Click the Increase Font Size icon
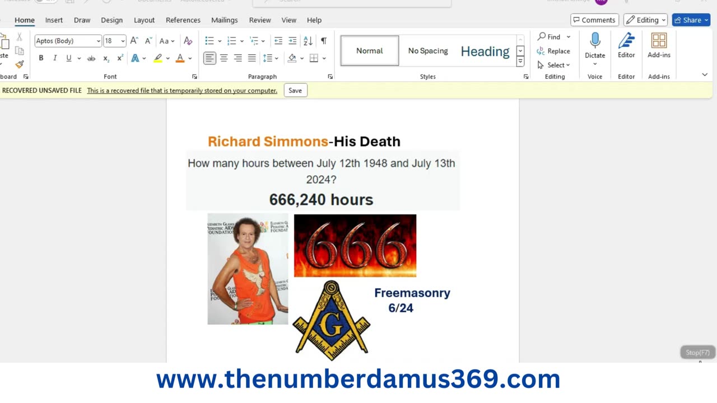The height and width of the screenshot is (403, 717). click(x=134, y=41)
